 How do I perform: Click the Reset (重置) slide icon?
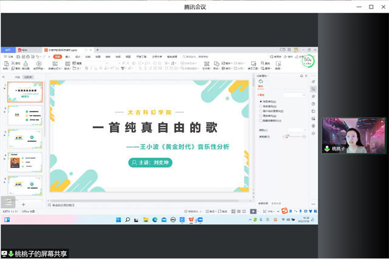coord(74,64)
